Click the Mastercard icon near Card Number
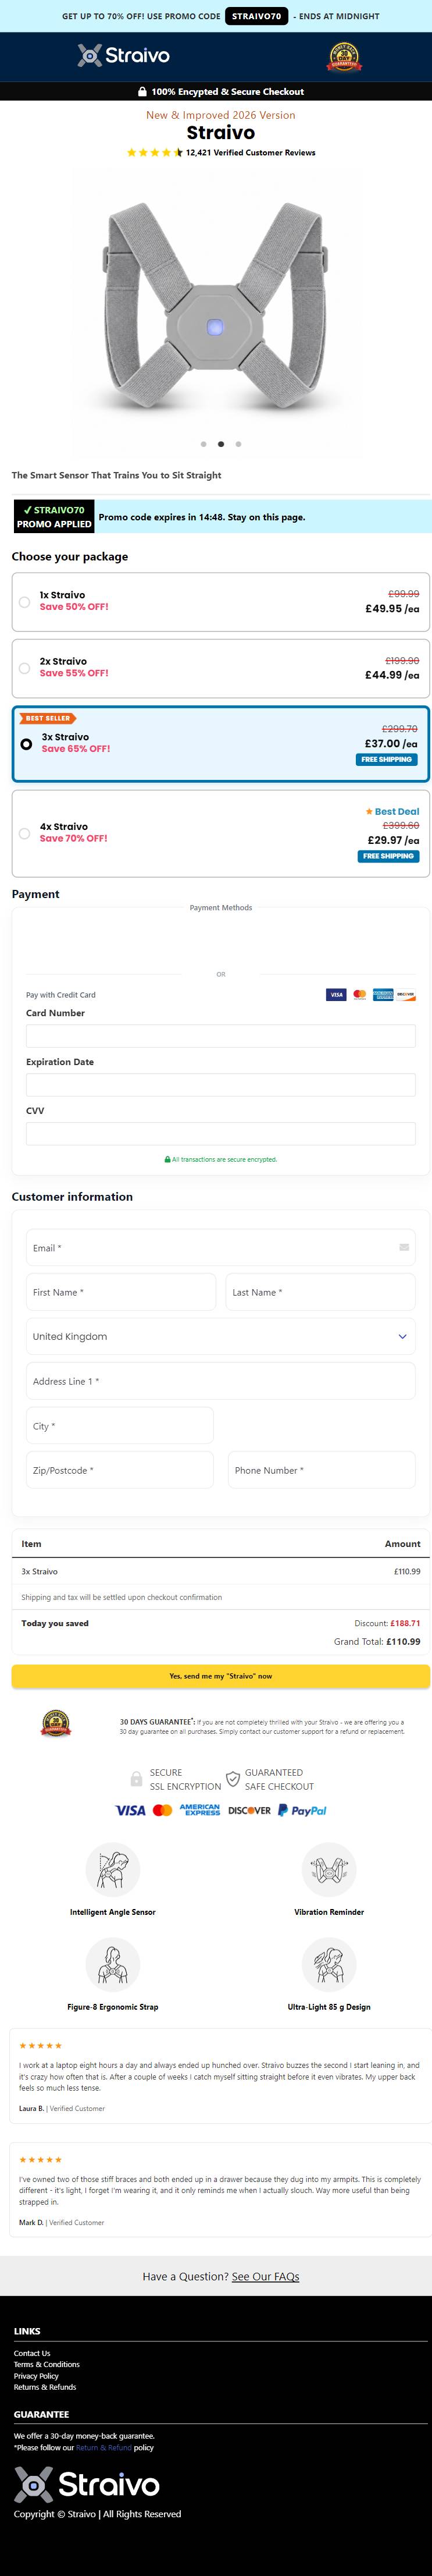 coord(360,995)
